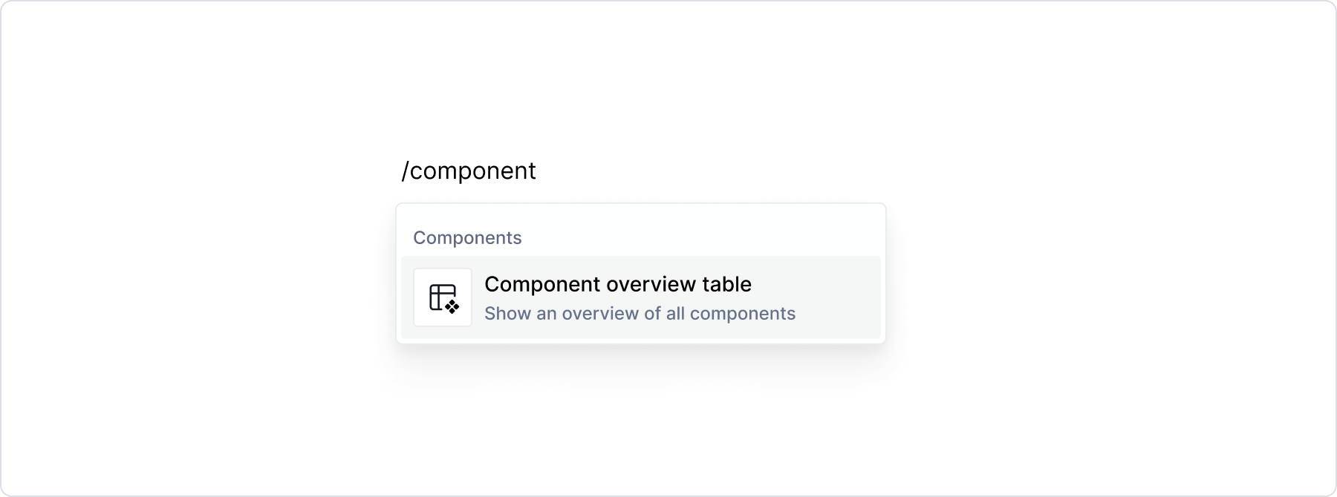Open the component overview via its thumbnail icon
The image size is (1337, 497).
point(442,297)
